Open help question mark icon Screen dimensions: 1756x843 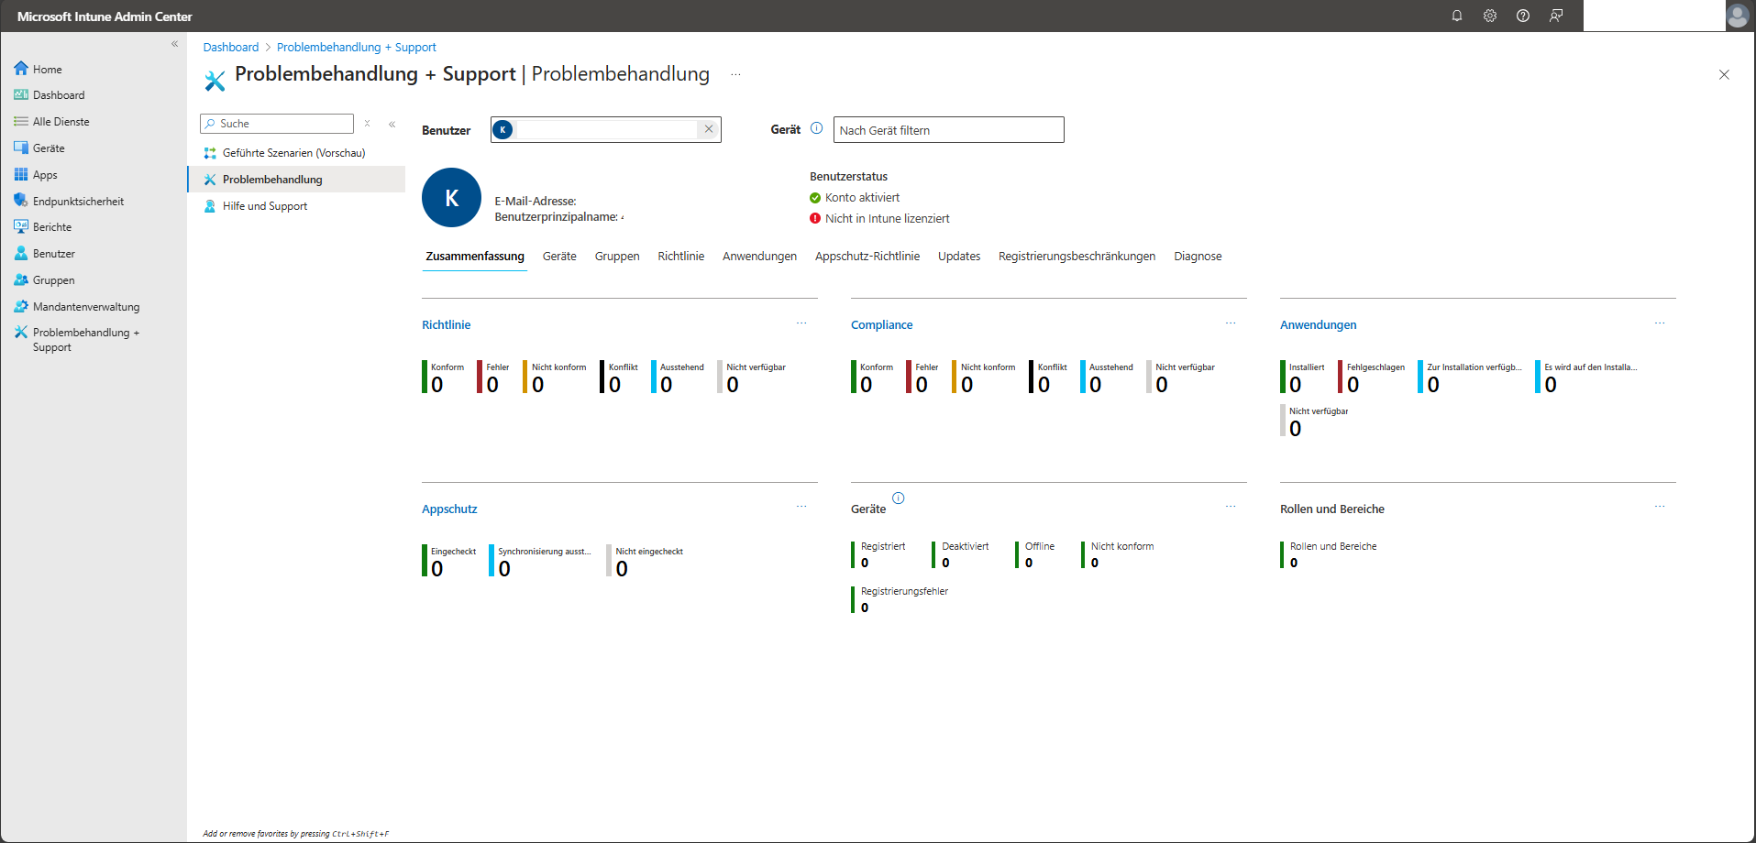click(1523, 16)
